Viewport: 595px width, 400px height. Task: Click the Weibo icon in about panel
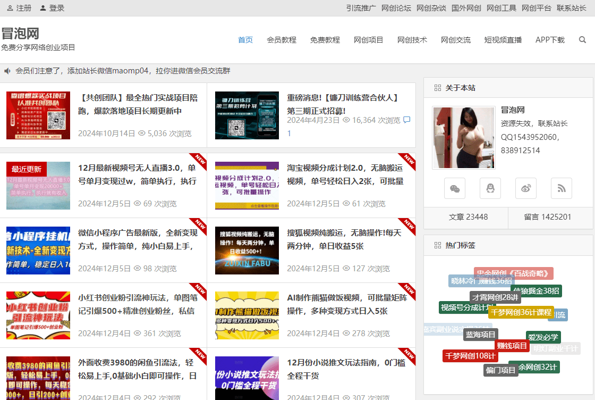click(x=526, y=188)
